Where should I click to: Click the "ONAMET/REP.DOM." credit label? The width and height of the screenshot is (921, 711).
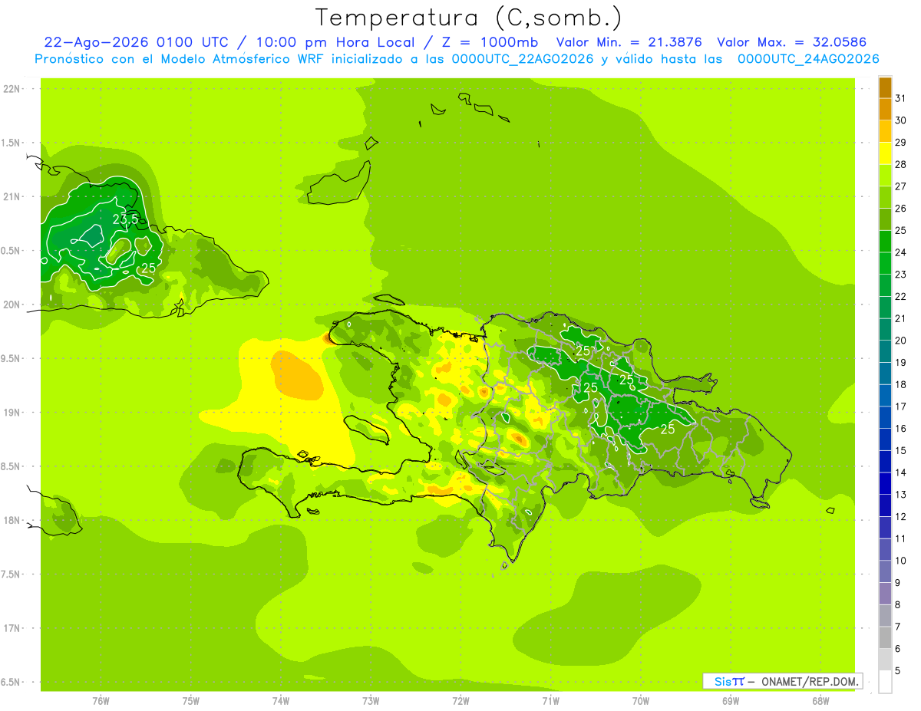[809, 681]
